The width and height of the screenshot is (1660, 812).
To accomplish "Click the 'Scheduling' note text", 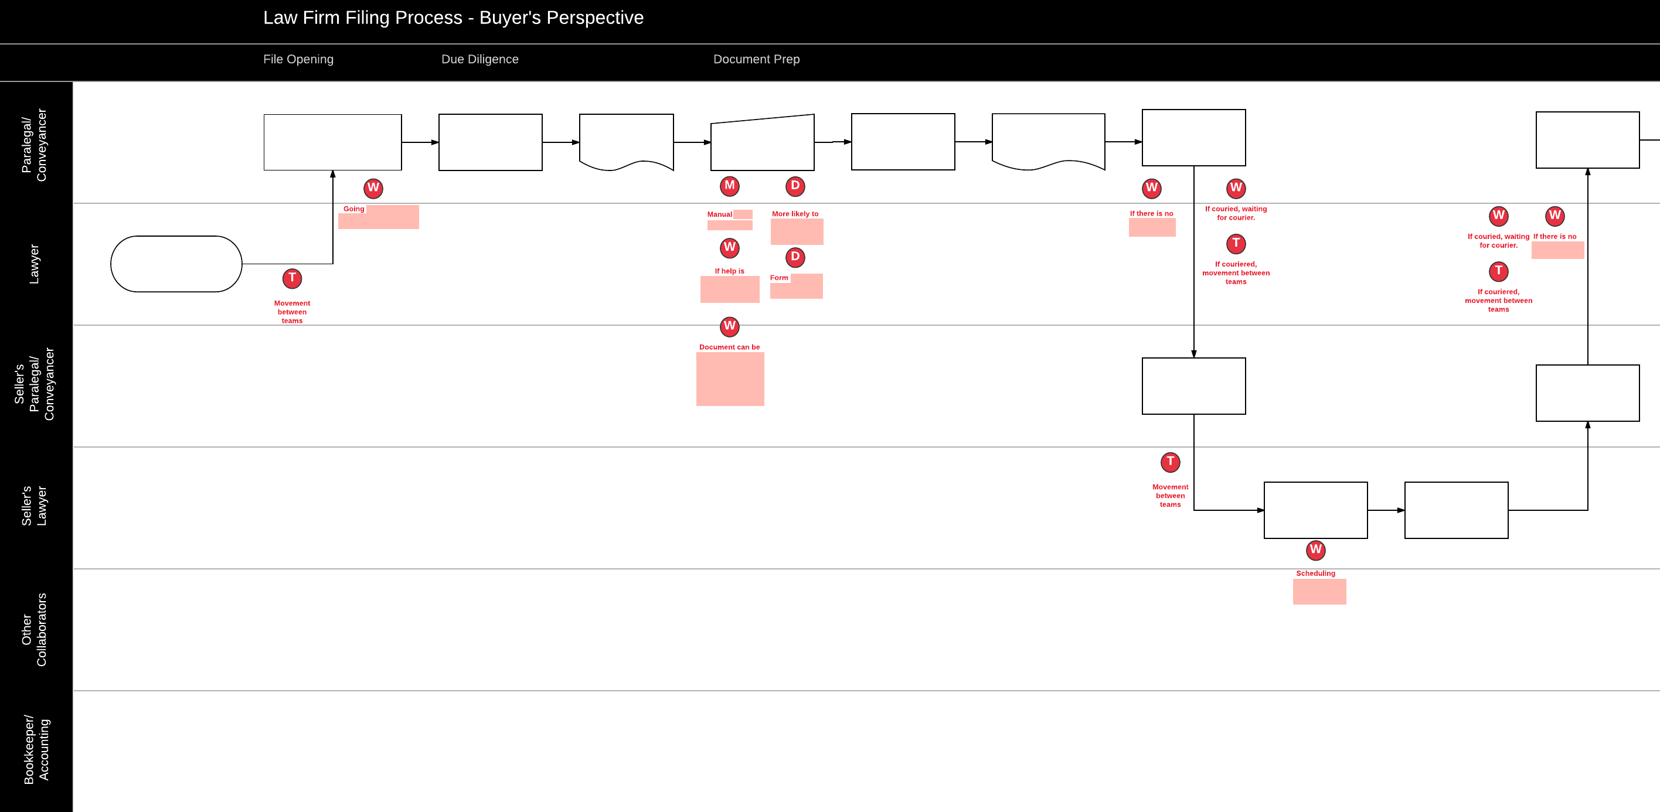I will pos(1316,573).
